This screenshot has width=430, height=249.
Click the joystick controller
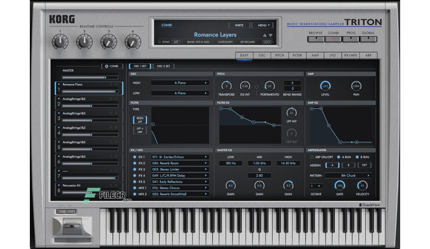[x=72, y=226]
